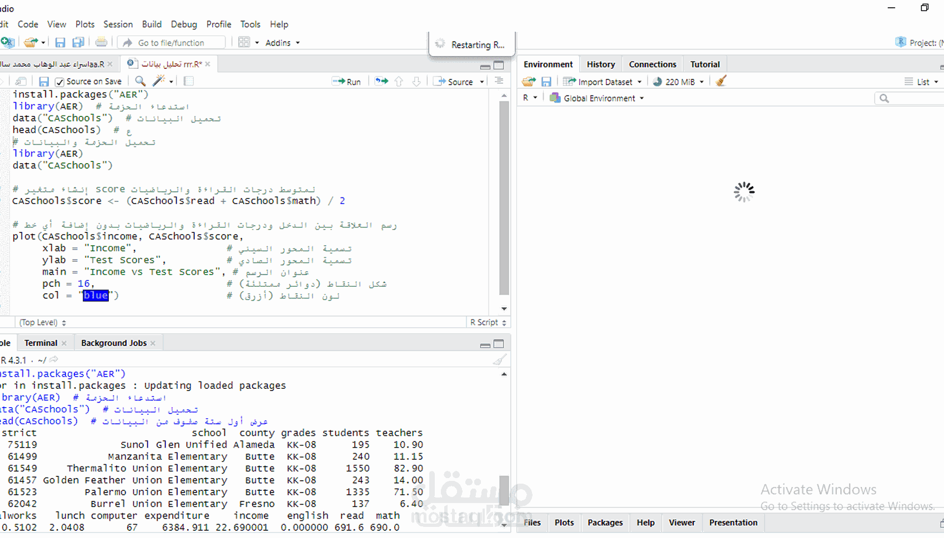Open the Viewer tab
The height and width of the screenshot is (538, 944).
681,522
